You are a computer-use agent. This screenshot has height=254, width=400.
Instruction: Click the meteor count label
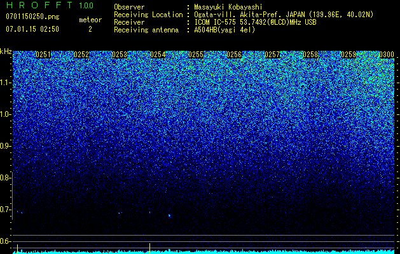point(90,20)
